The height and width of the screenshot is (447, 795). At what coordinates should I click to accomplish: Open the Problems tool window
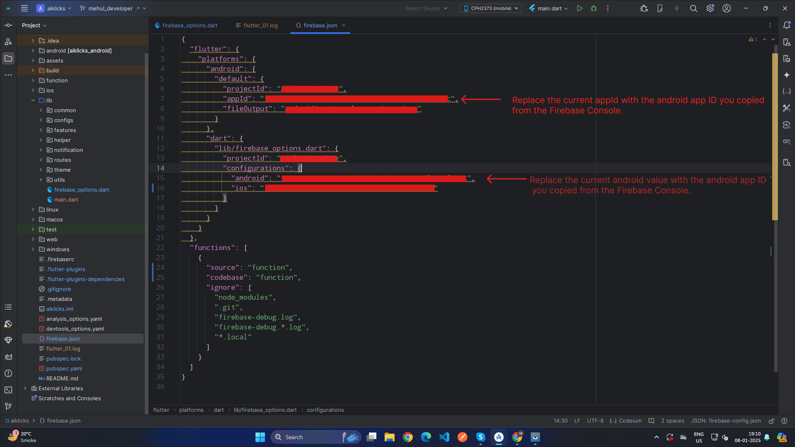coord(8,373)
